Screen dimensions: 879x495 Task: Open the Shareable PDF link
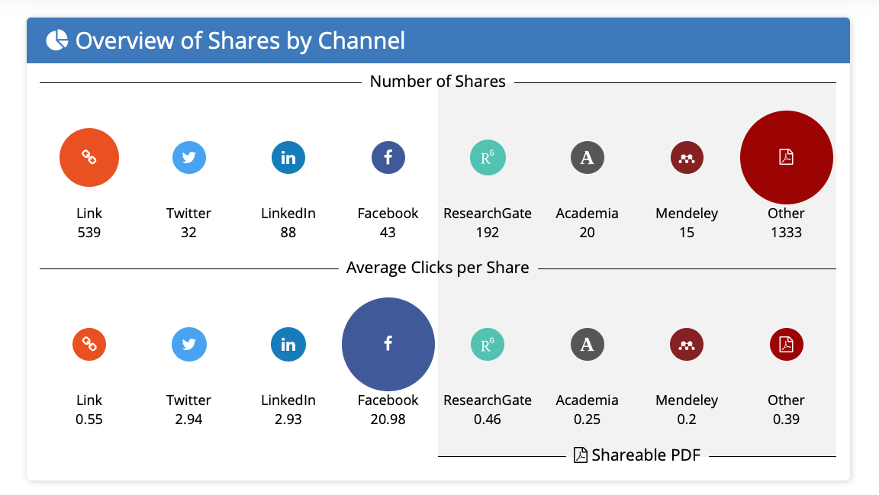(637, 455)
